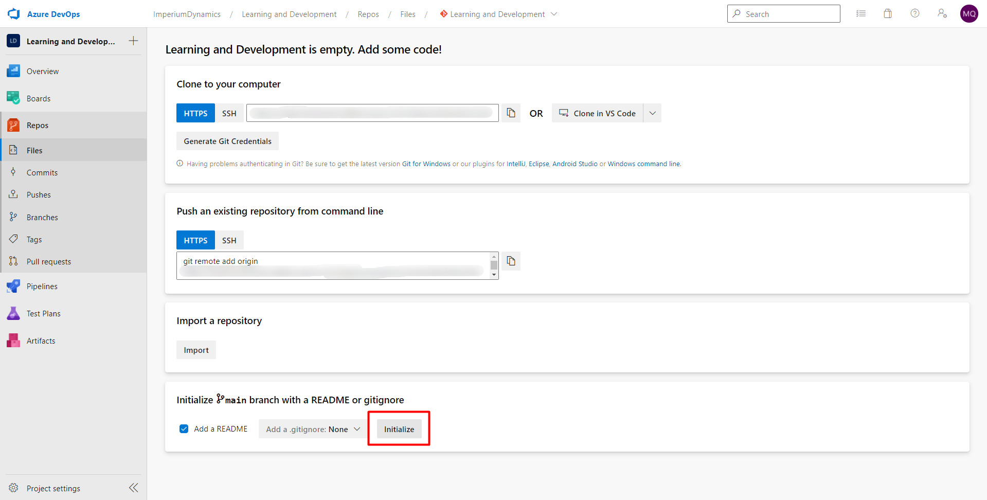
Task: Select the Test Plans icon
Action: point(14,313)
